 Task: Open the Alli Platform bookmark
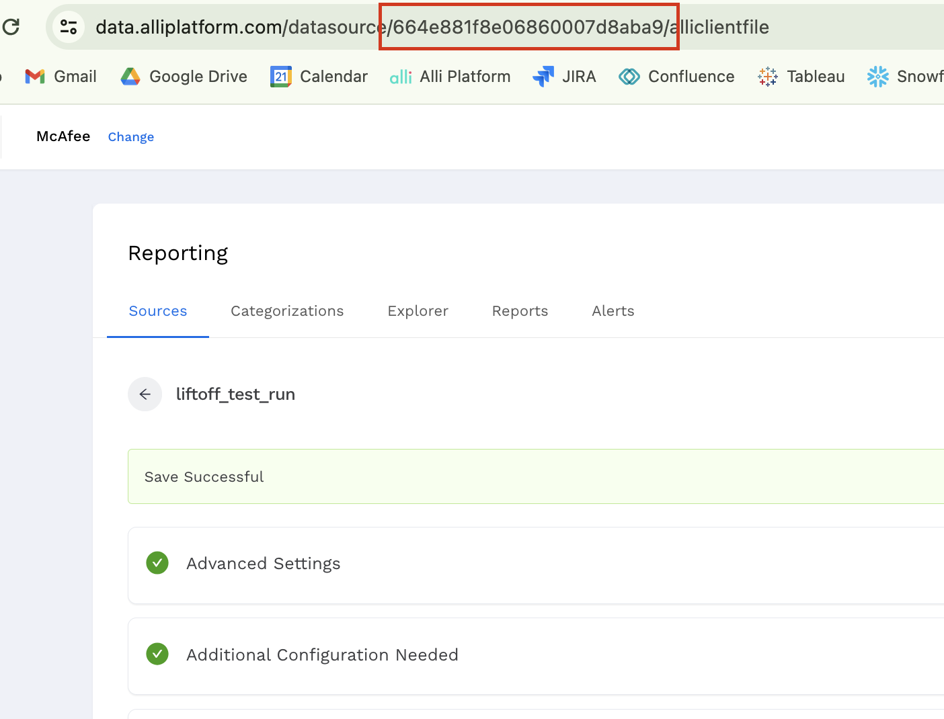[450, 77]
